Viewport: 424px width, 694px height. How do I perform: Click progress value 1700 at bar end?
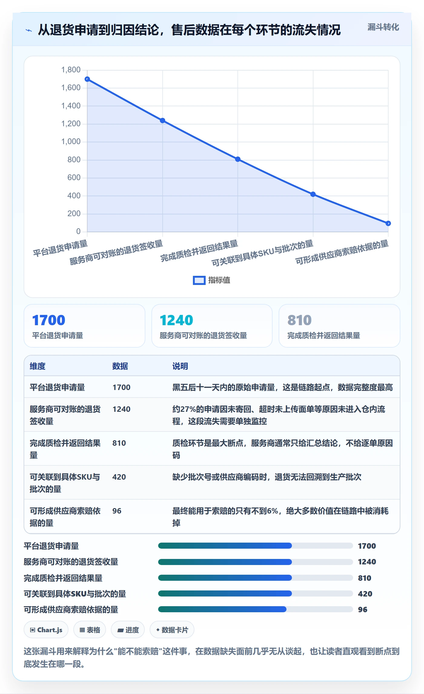click(x=367, y=546)
